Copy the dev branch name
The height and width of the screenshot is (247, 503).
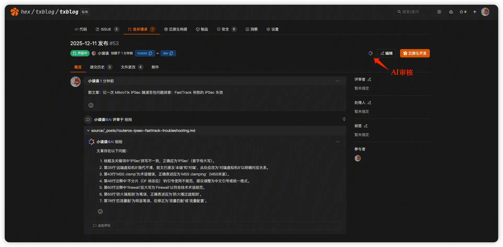click(171, 53)
